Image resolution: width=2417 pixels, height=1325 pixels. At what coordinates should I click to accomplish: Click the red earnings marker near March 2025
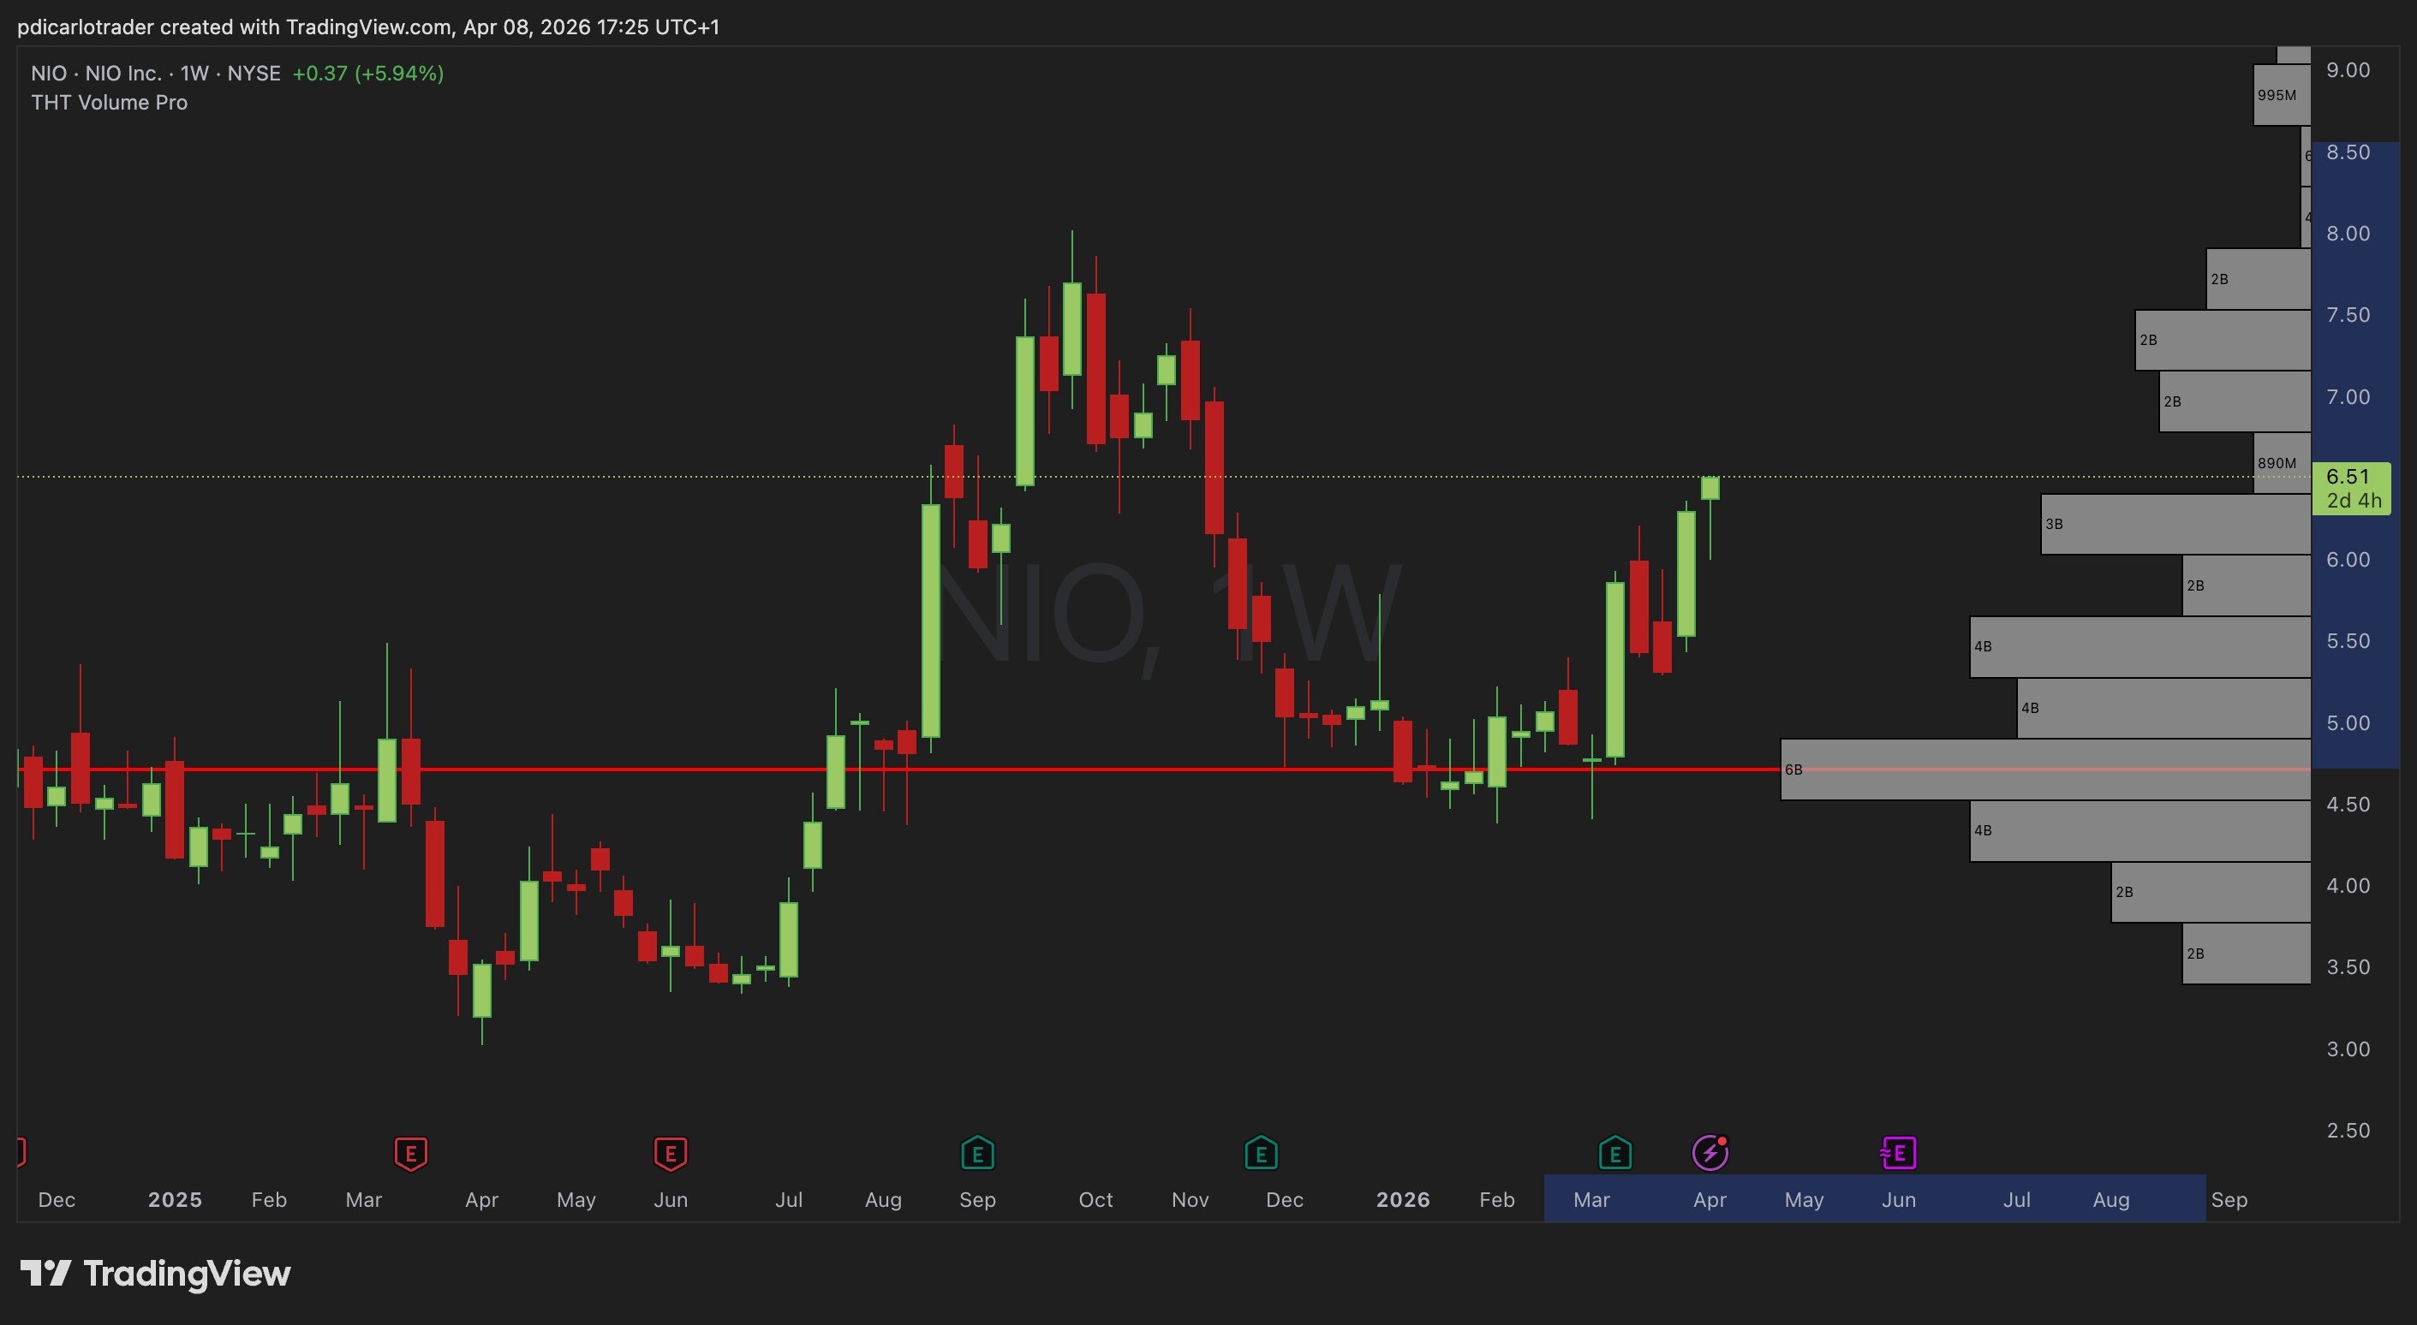pos(410,1152)
